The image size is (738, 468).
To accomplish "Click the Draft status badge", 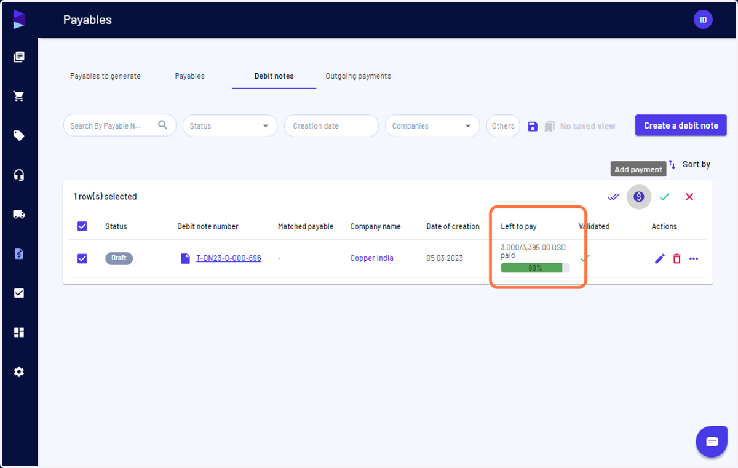I will point(119,258).
